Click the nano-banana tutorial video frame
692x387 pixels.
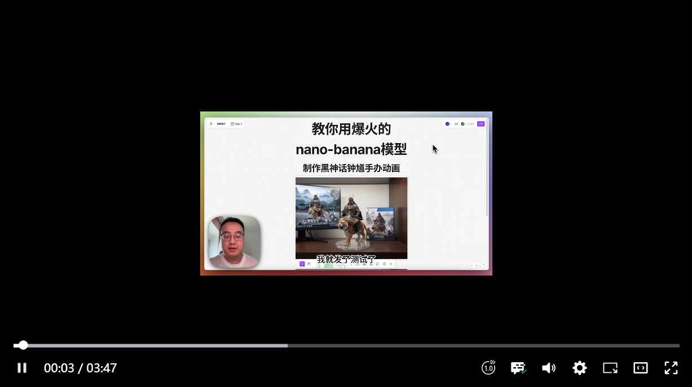pos(346,193)
